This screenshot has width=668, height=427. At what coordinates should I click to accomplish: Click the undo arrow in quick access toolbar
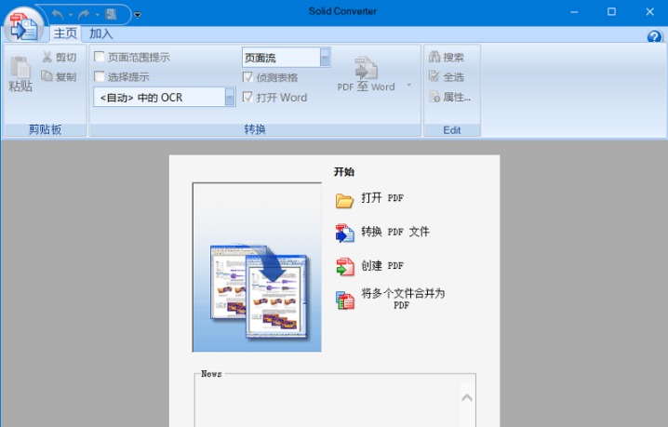pos(58,15)
